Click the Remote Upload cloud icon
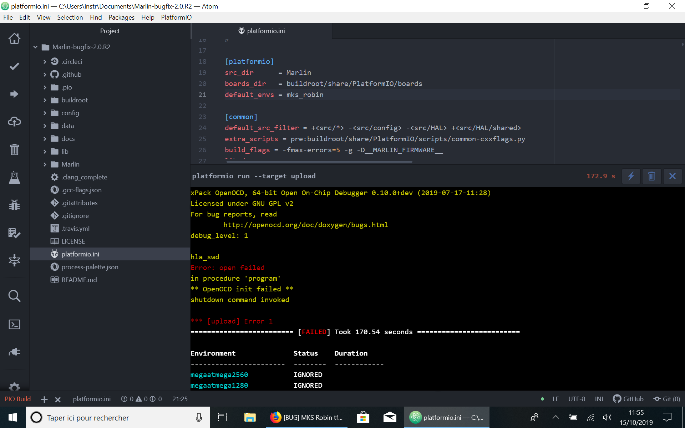The width and height of the screenshot is (685, 428). click(x=14, y=122)
